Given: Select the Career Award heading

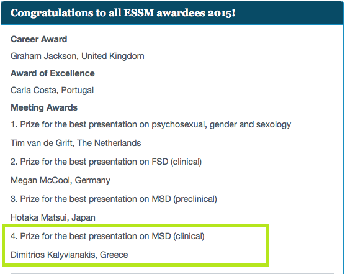Looking at the screenshot, I should point(38,39).
